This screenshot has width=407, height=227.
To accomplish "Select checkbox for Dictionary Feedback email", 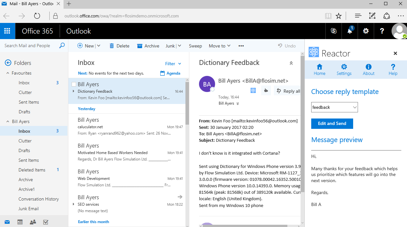I will [74, 84].
